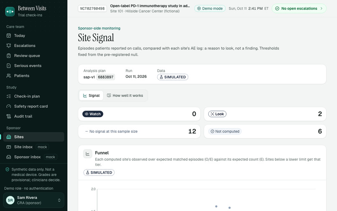Viewport: 337px width, 211px height.
Task: Filter by Look tier card
Action: pyautogui.click(x=265, y=114)
